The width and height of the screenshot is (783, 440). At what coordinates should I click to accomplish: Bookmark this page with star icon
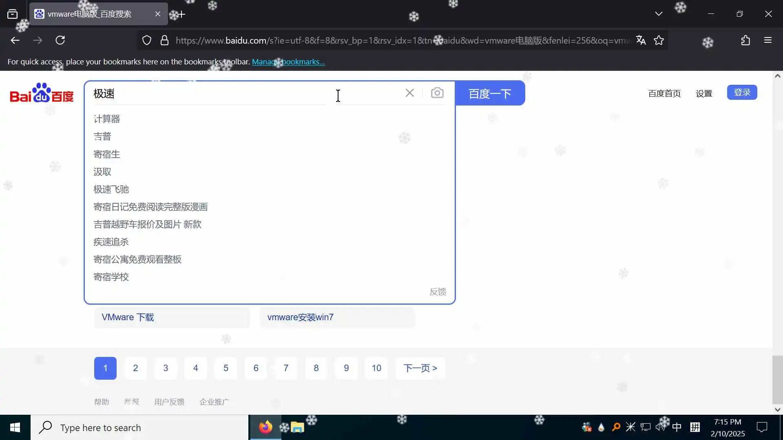pyautogui.click(x=659, y=40)
